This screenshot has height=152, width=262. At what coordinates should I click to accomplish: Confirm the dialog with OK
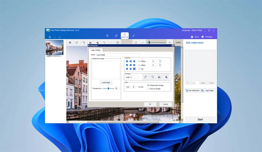pos(150,104)
